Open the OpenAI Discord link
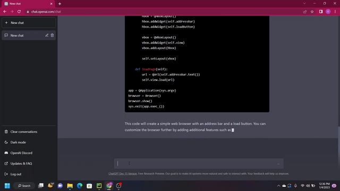The width and height of the screenshot is (340, 191). [x=29, y=153]
